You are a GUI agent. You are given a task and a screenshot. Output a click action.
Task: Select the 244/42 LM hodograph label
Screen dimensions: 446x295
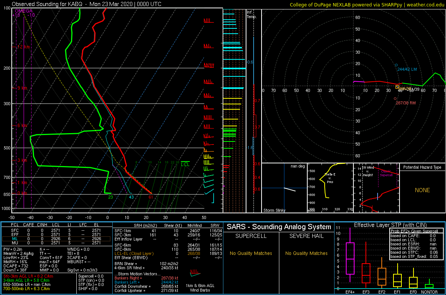point(407,69)
